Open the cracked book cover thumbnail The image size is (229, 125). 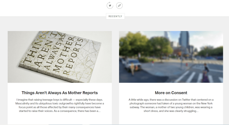pyautogui.click(x=60, y=57)
